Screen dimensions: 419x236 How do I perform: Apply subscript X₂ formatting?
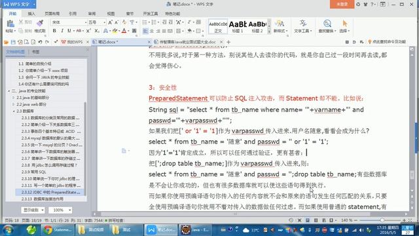tap(97, 31)
